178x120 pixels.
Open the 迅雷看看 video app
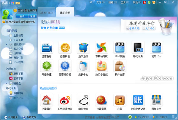[47, 48]
